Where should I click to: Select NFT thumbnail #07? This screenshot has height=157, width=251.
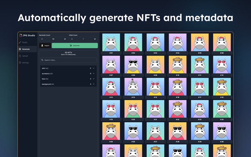coord(111,64)
